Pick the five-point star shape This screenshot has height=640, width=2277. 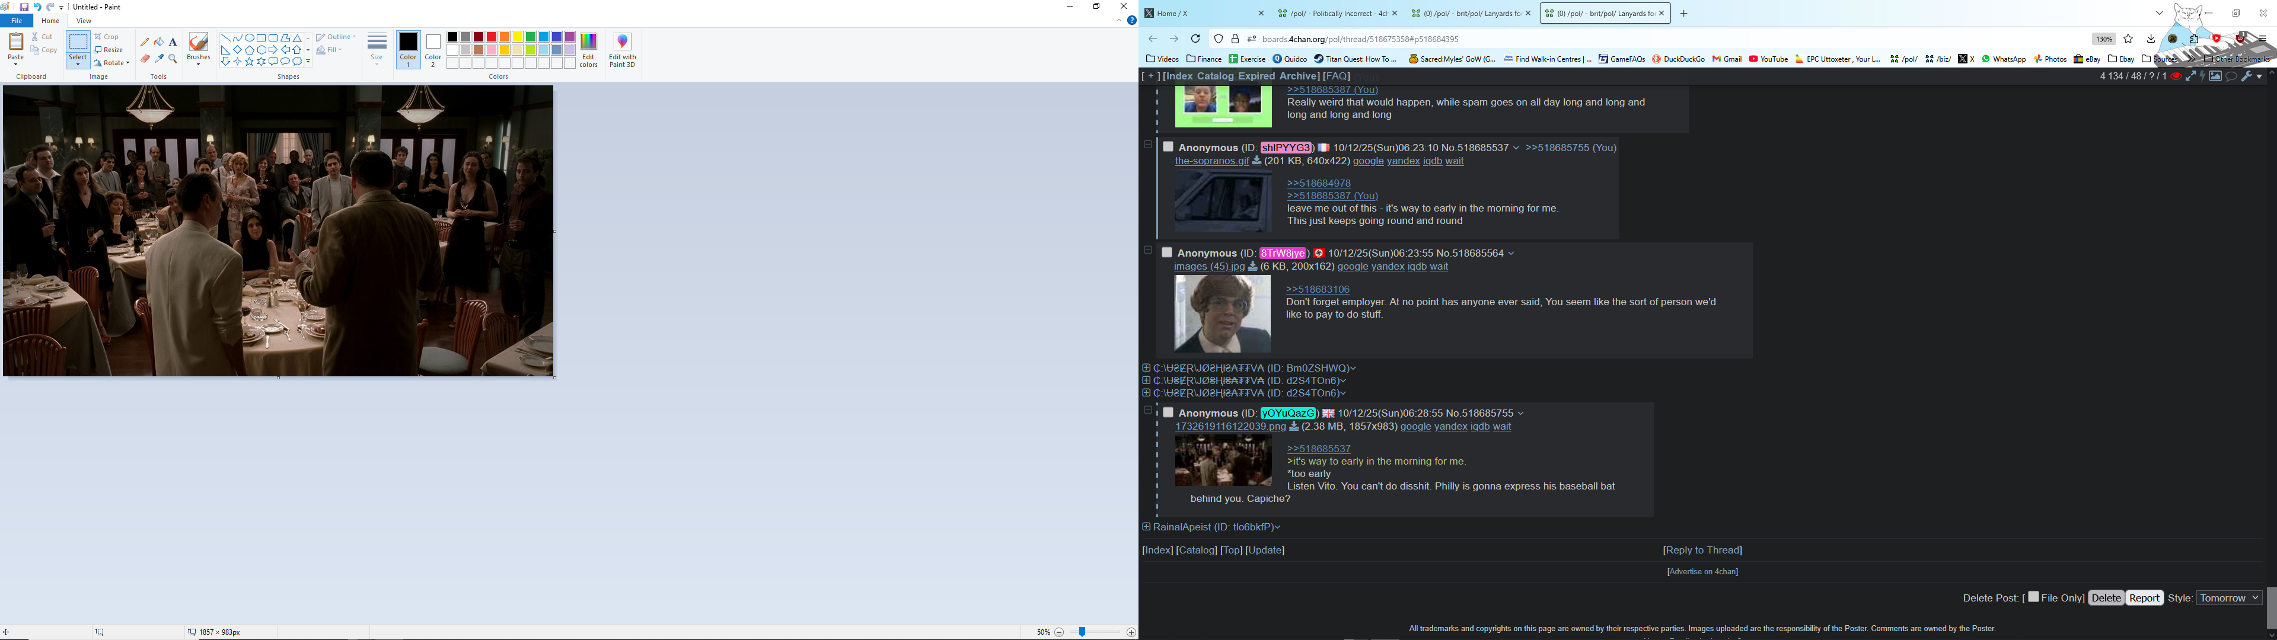point(249,62)
